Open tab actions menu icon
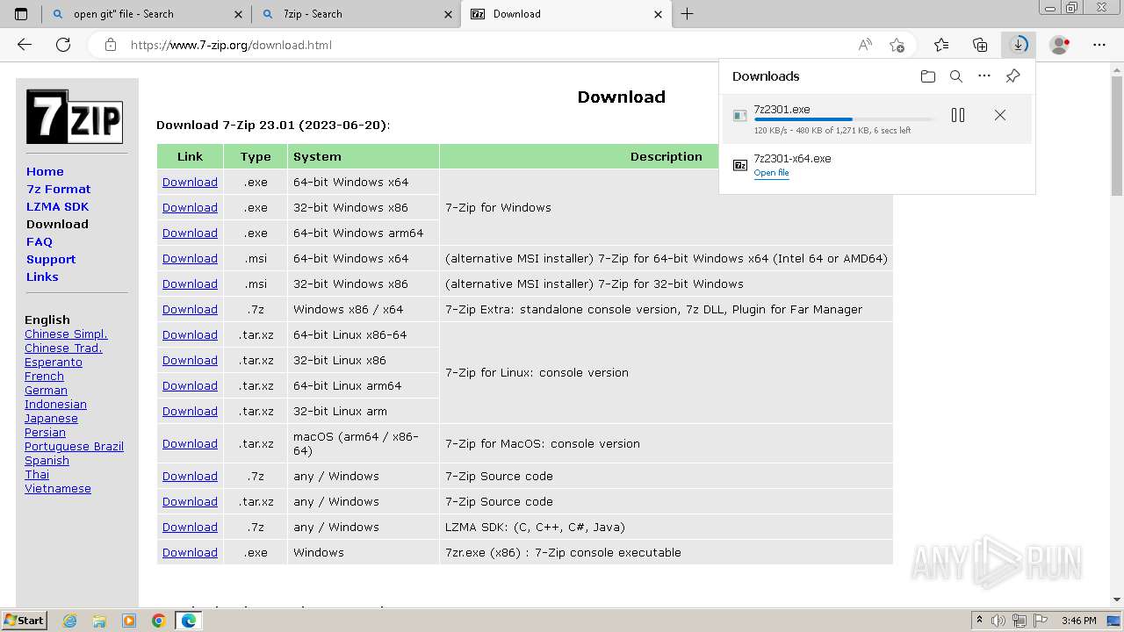1124x632 pixels. 21,14
